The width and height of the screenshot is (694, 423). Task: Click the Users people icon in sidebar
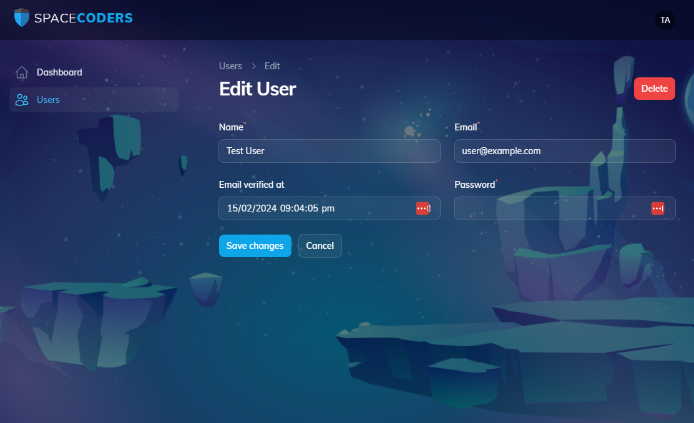pos(22,100)
